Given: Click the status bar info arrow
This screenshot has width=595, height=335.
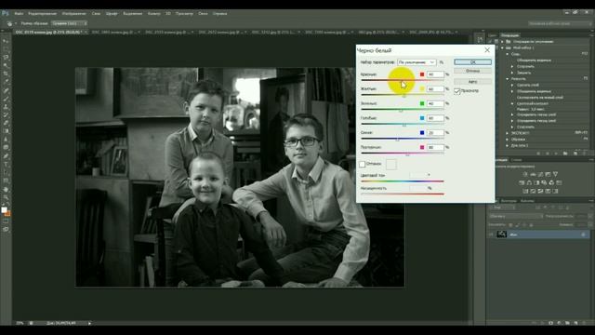Looking at the screenshot, I should pyautogui.click(x=89, y=323).
